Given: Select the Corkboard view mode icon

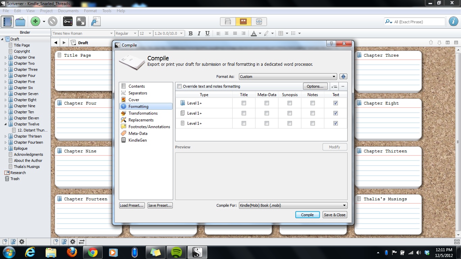Looking at the screenshot, I should (243, 22).
